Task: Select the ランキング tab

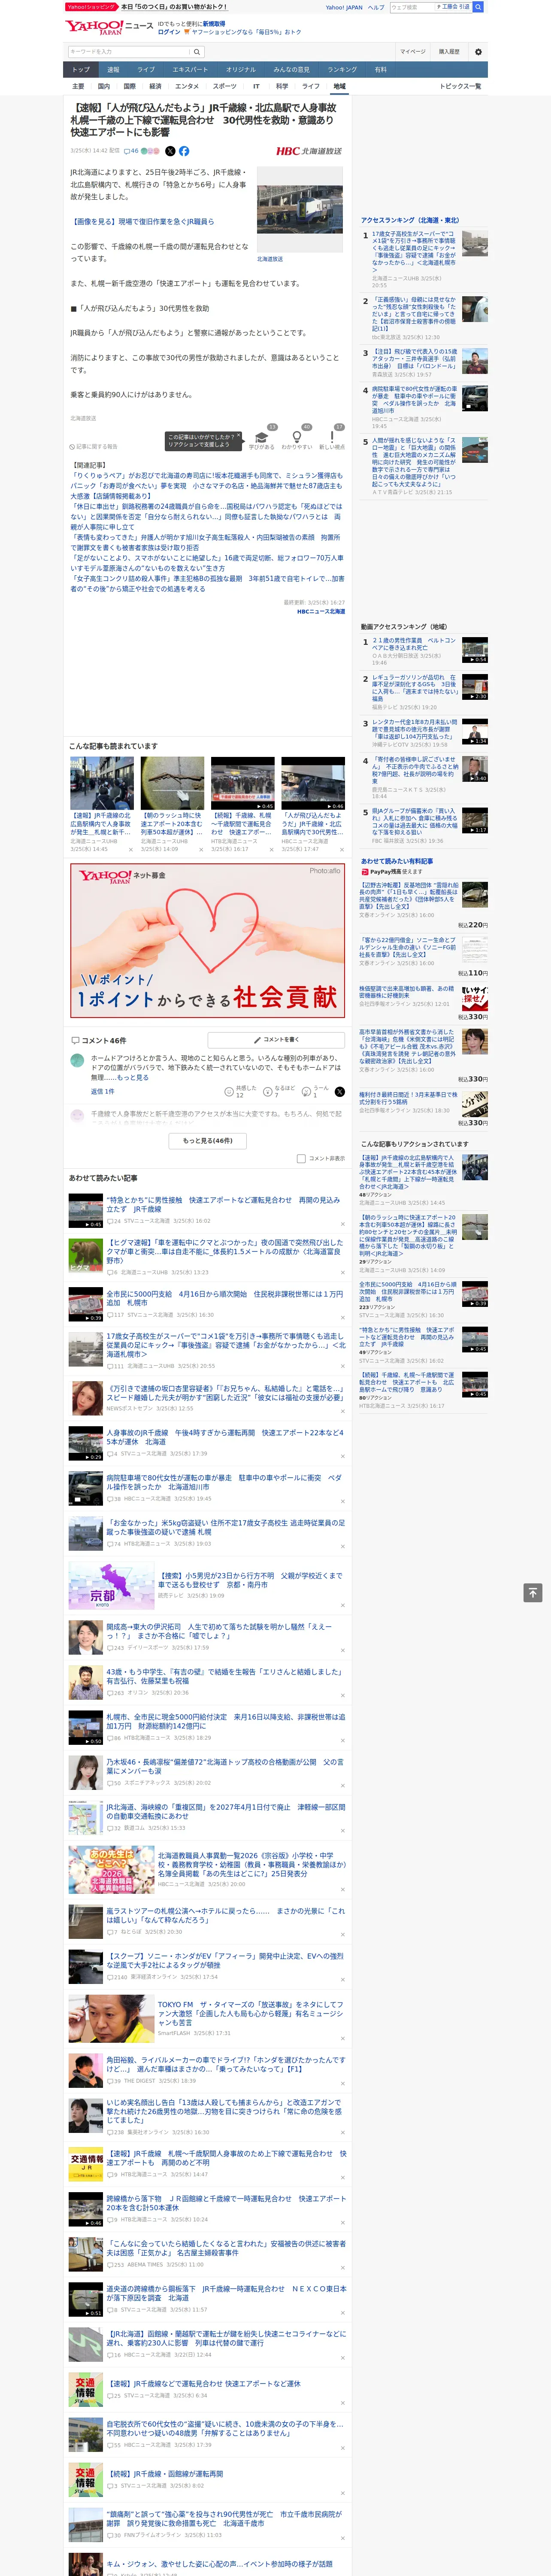Action: (x=342, y=69)
